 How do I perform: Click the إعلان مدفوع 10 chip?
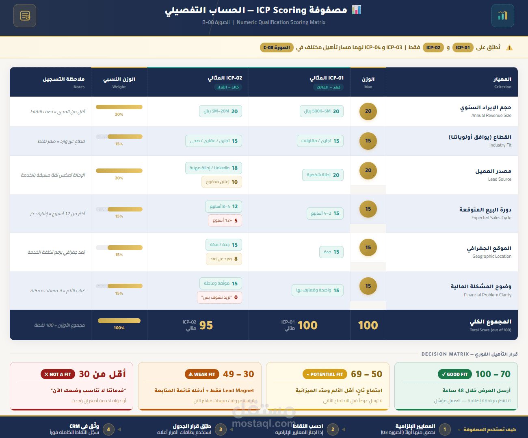(x=222, y=182)
